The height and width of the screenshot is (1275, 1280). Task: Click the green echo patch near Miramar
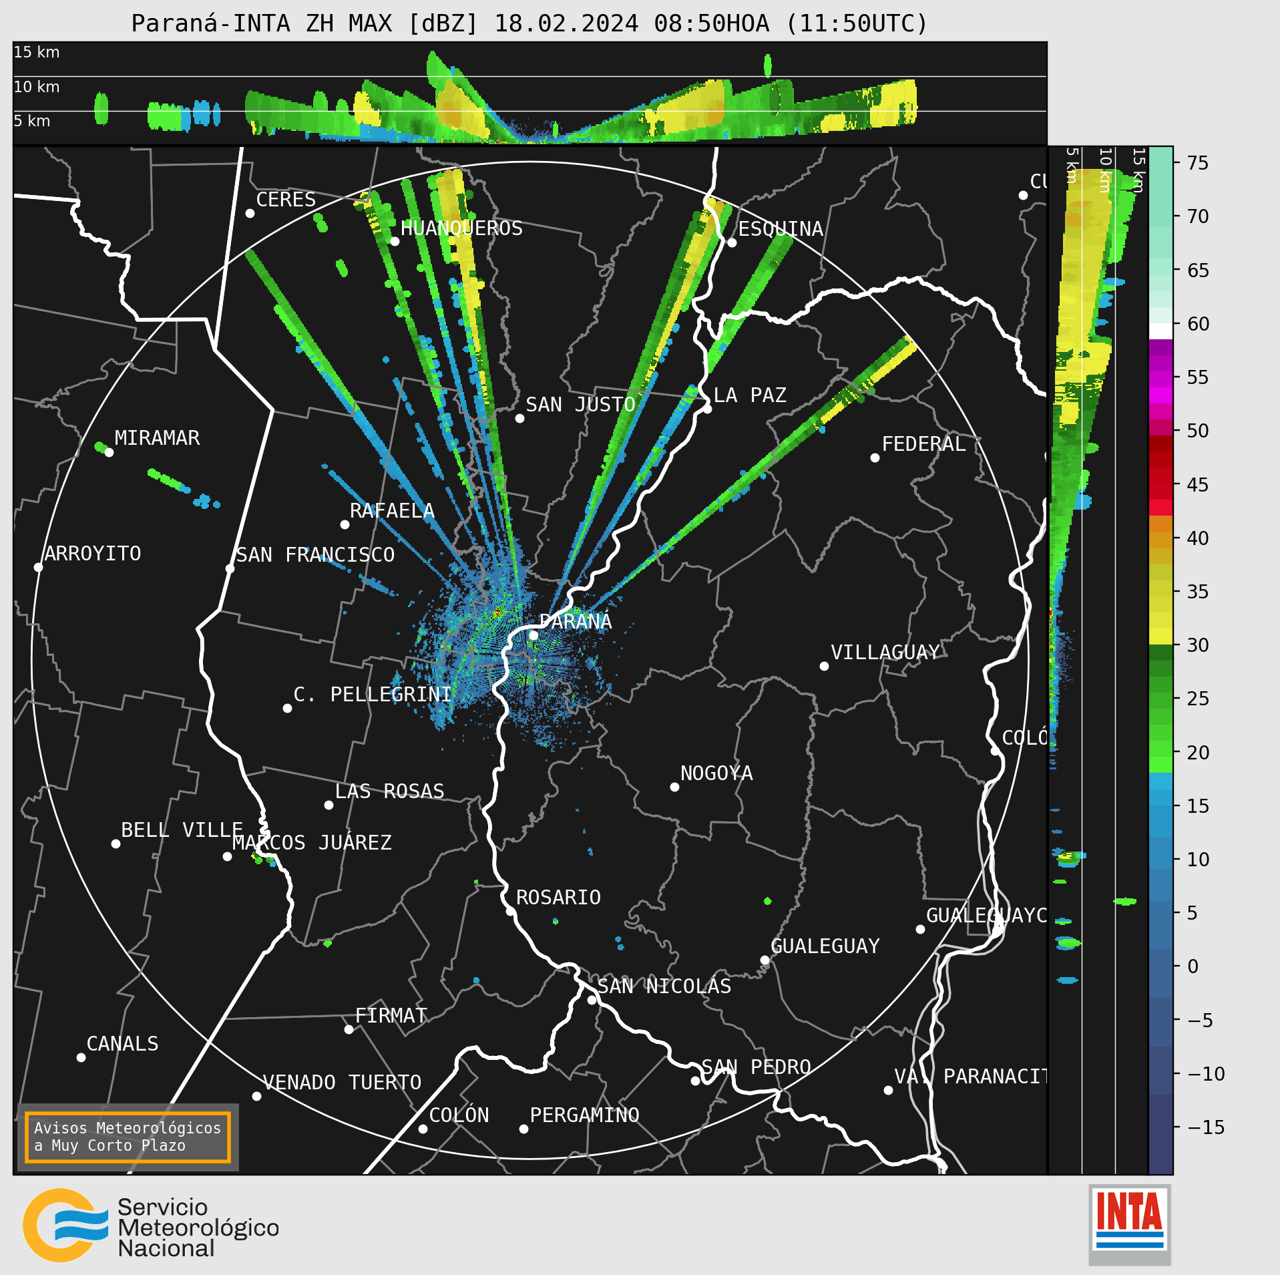101,447
